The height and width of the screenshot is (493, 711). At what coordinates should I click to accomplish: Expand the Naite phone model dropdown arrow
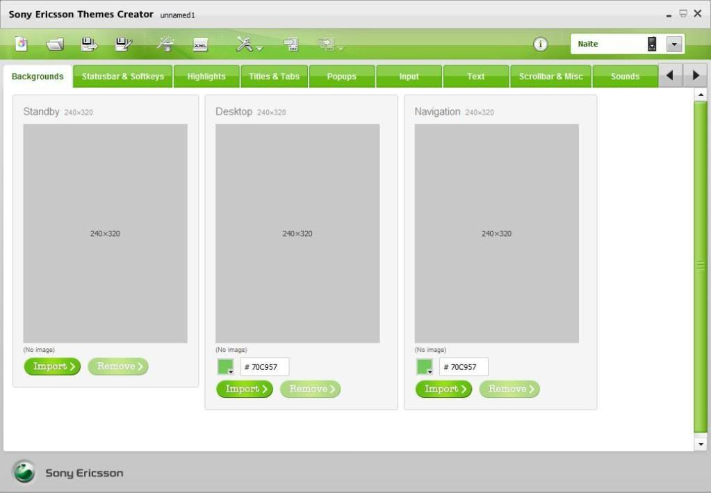coord(674,44)
